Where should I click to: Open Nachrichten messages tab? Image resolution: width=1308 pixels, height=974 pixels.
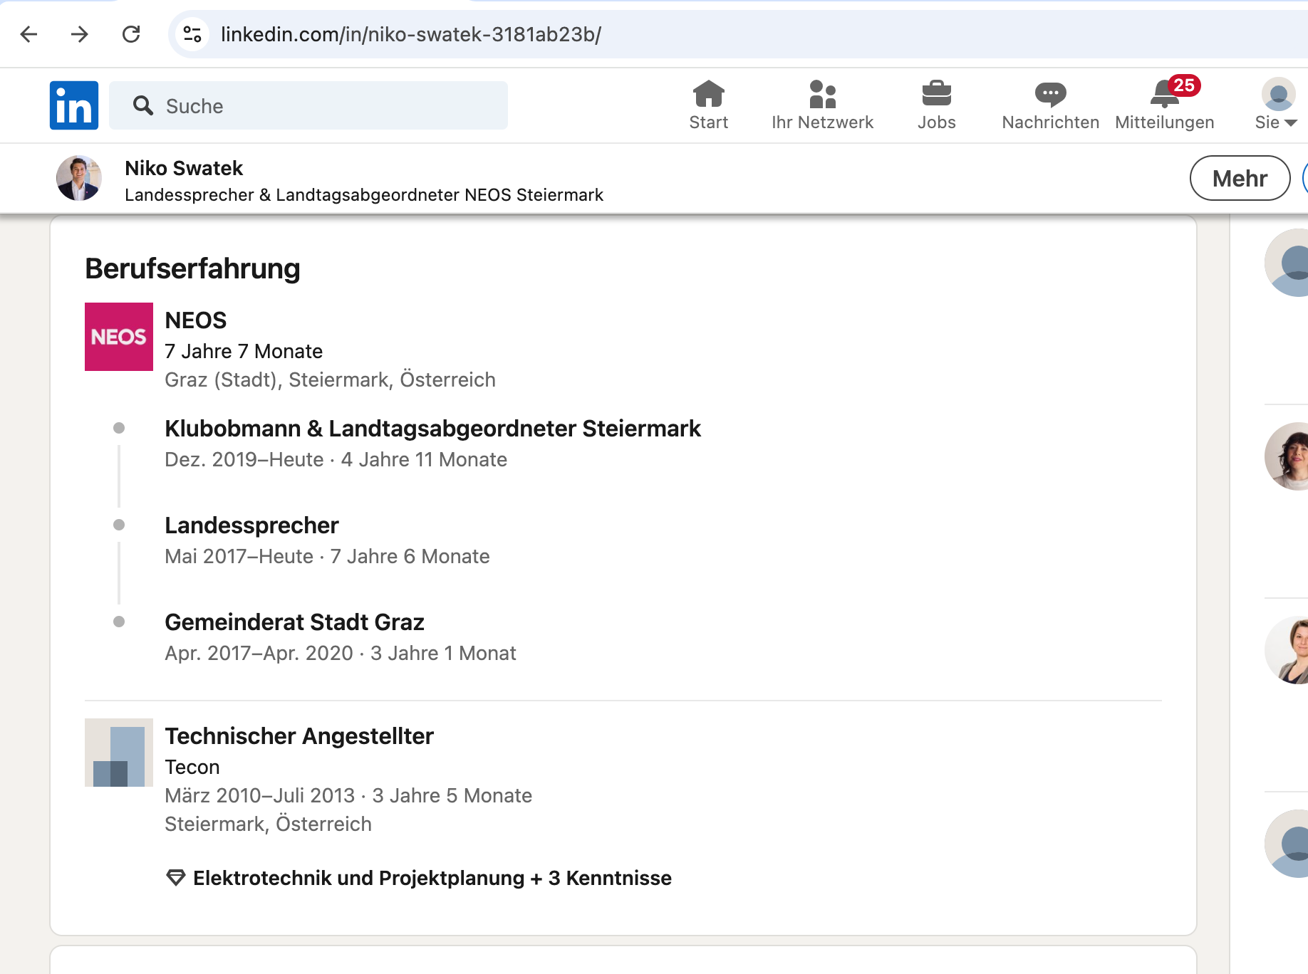pos(1051,105)
